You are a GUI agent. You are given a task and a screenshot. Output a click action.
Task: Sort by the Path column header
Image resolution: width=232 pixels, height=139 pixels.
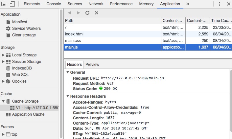click(112, 21)
